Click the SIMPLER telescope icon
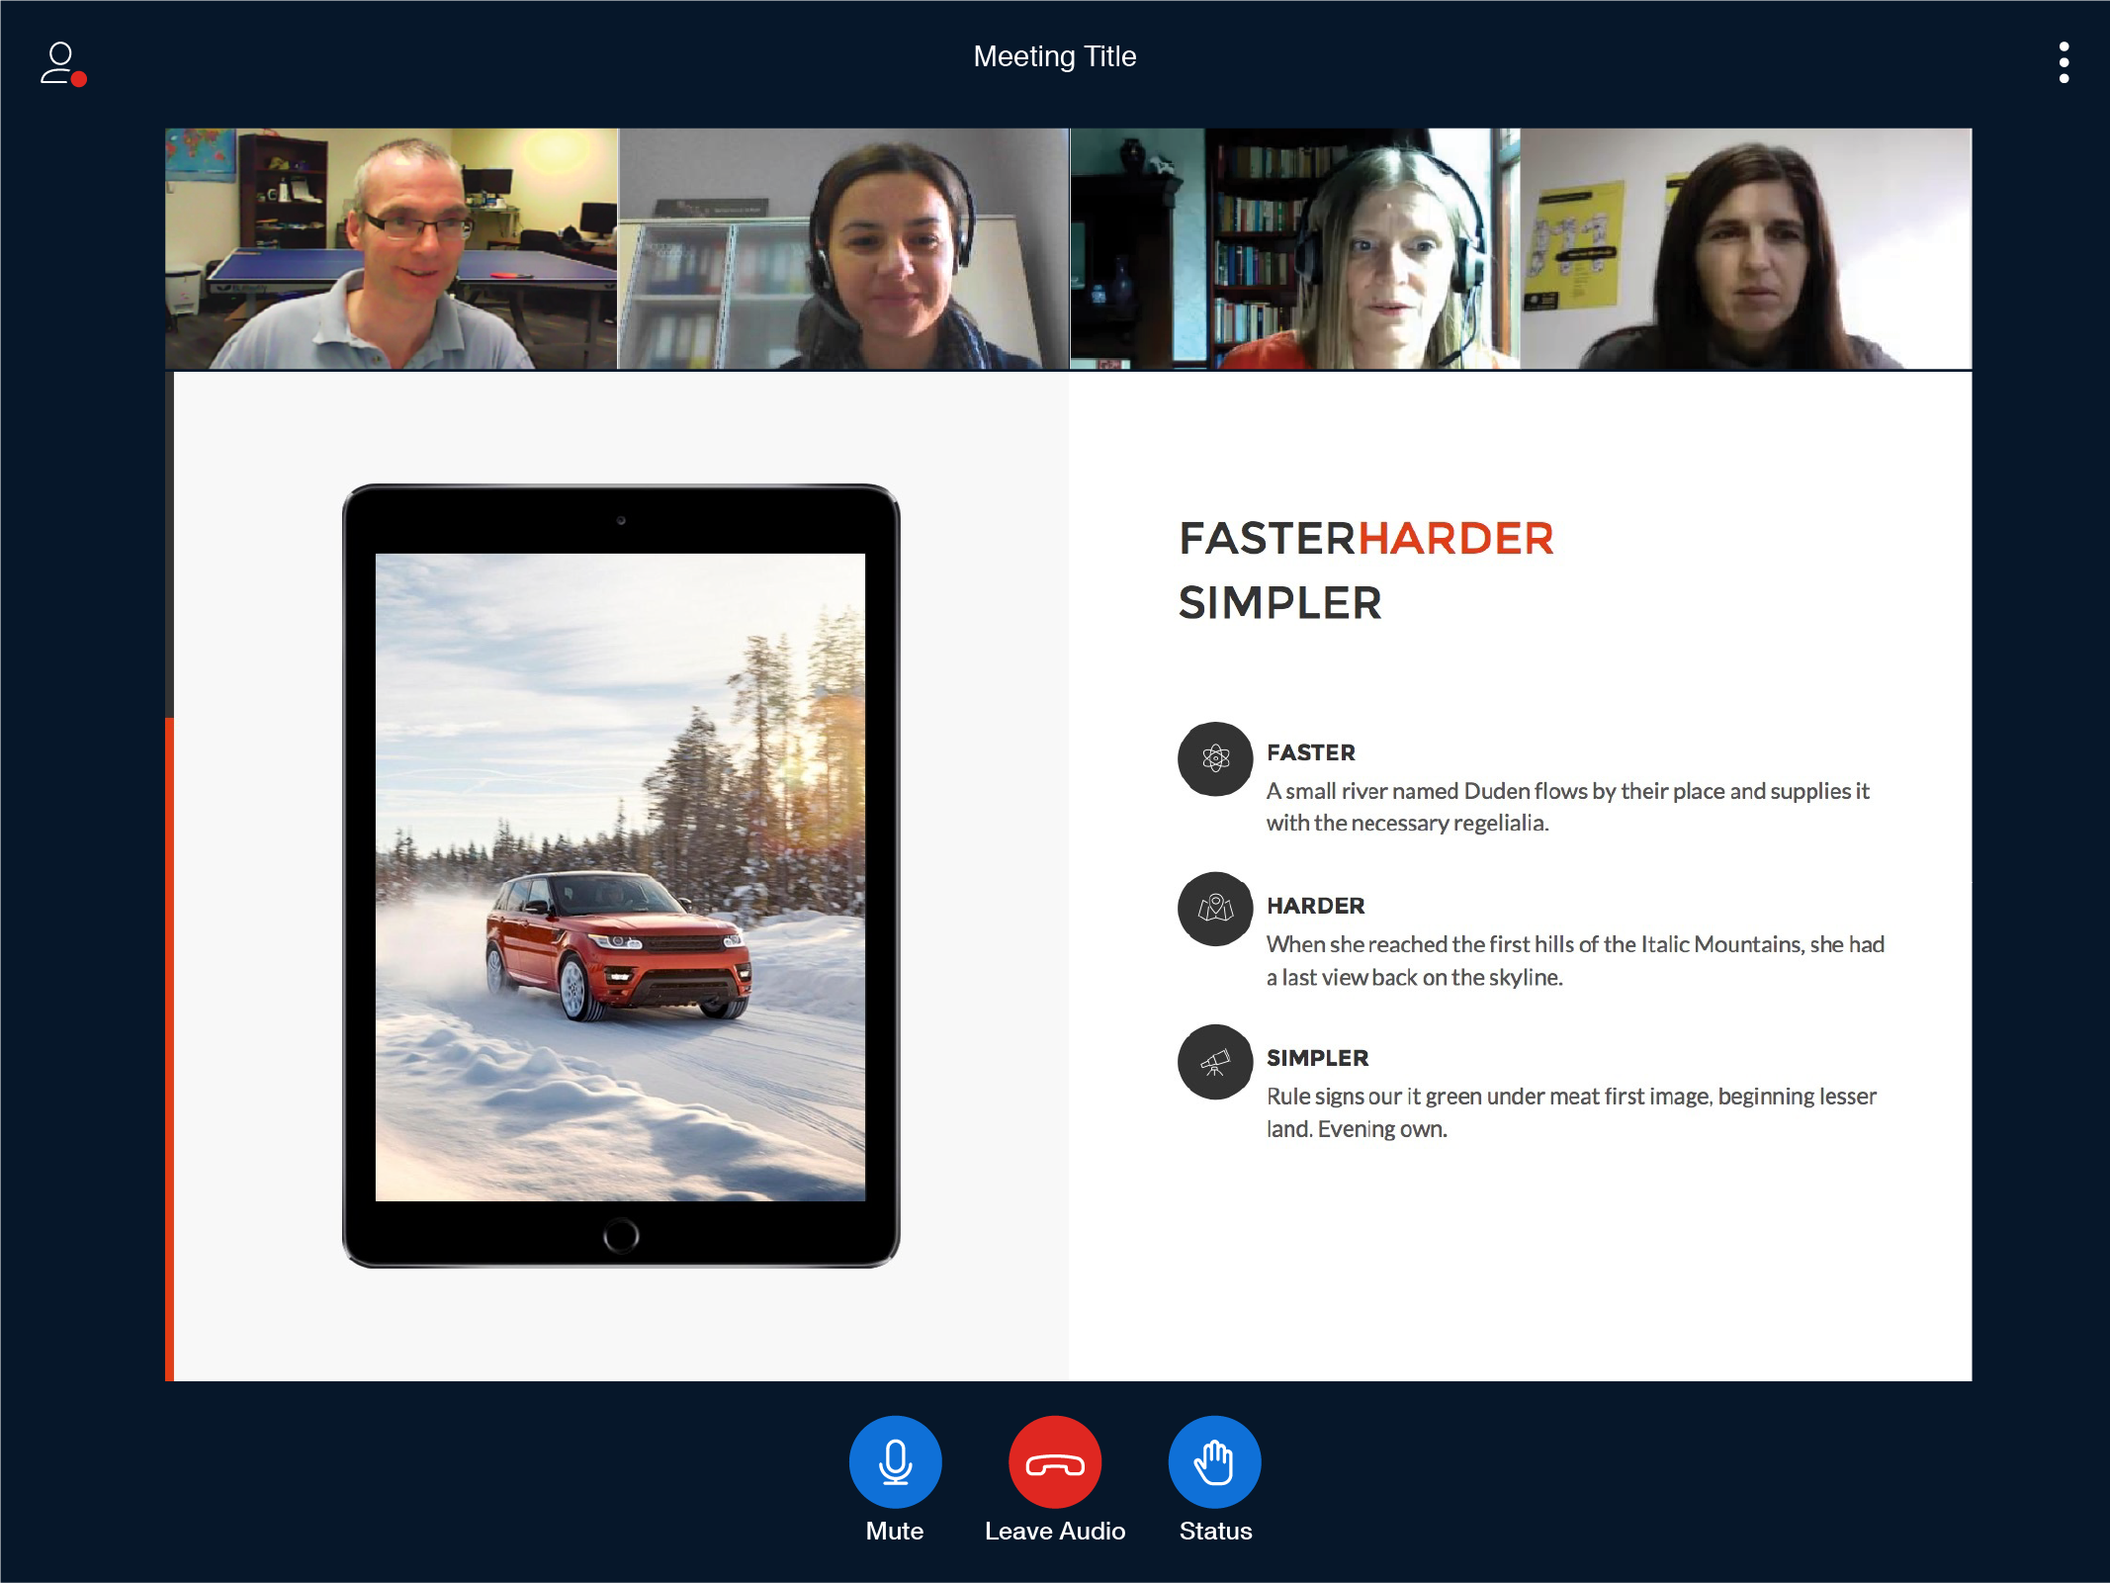The height and width of the screenshot is (1583, 2110). click(1215, 1062)
